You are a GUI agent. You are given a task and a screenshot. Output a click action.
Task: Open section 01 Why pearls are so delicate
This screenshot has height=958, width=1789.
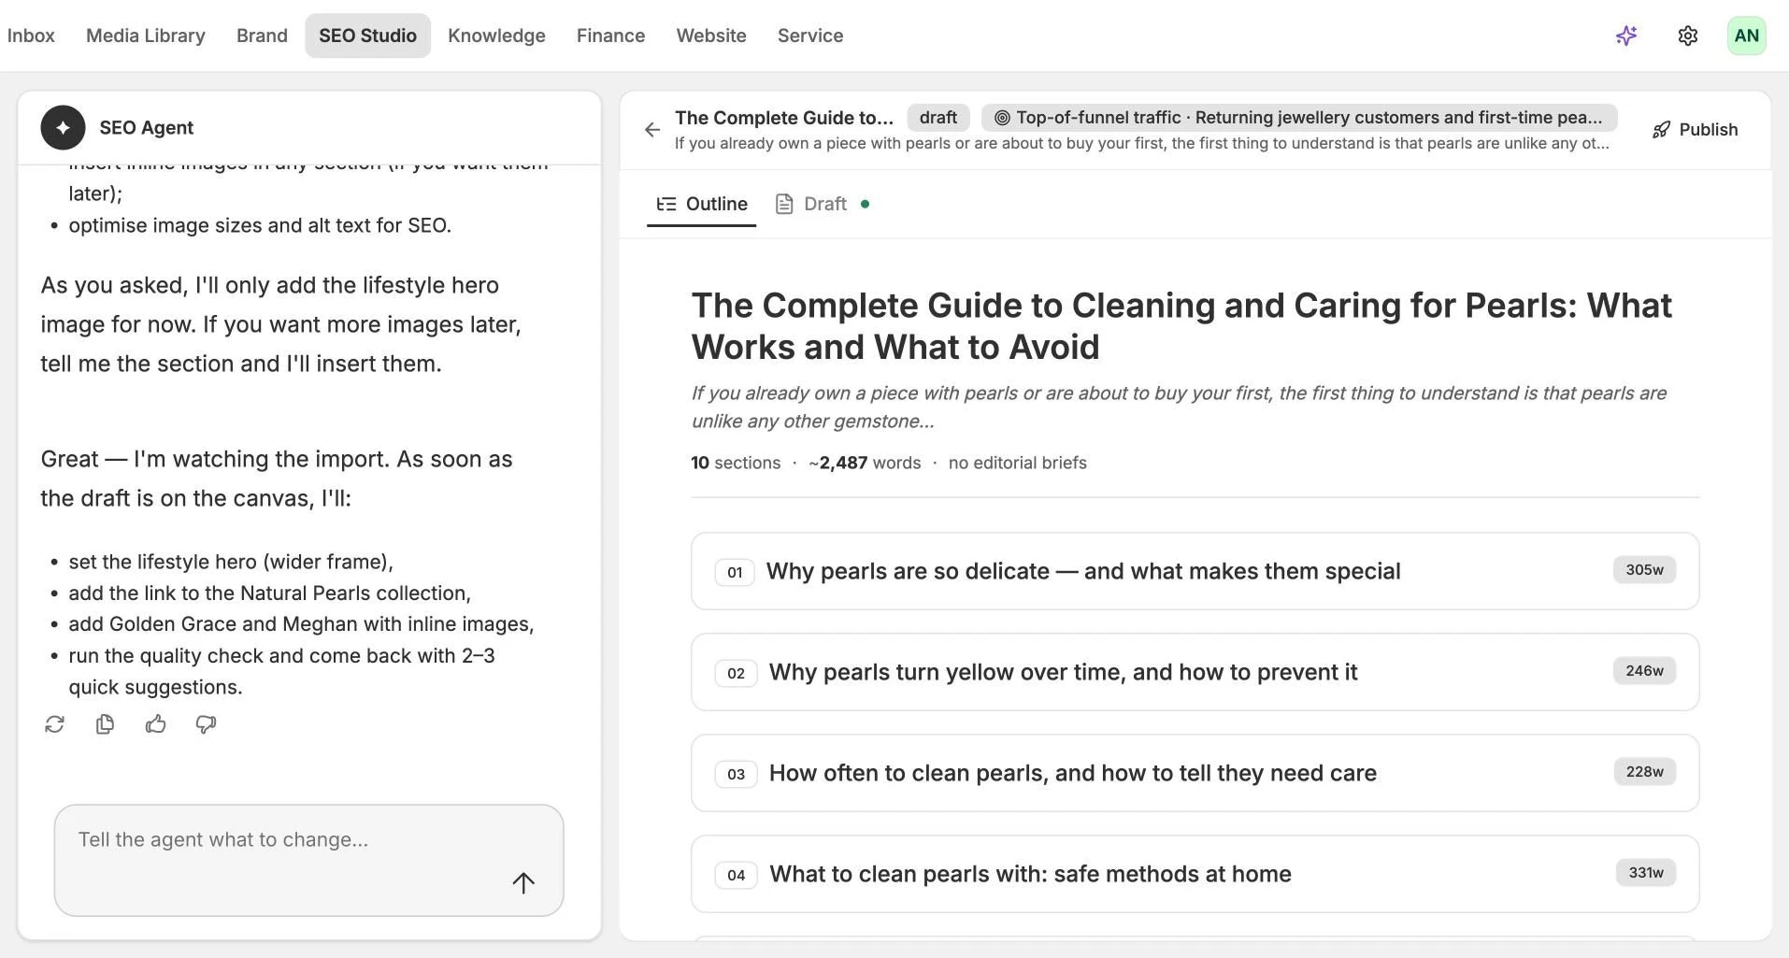(x=1195, y=571)
